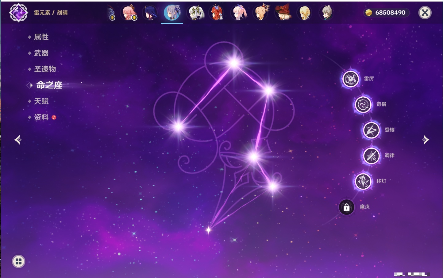Switch to the dark-blue-haired character portrait
This screenshot has height=278, width=443.
(150, 13)
